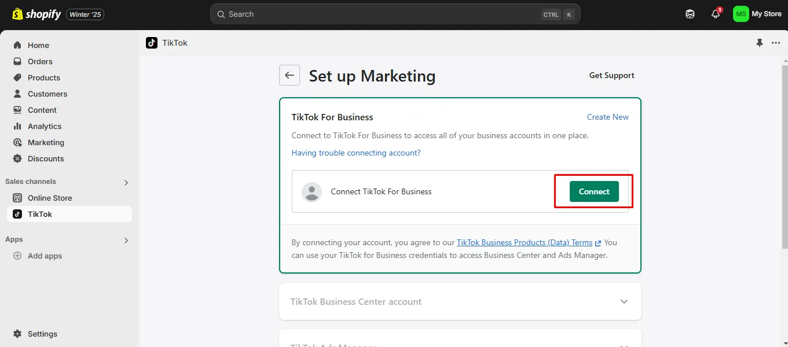
Task: Open the Orders section in the sidebar
Action: tap(40, 61)
